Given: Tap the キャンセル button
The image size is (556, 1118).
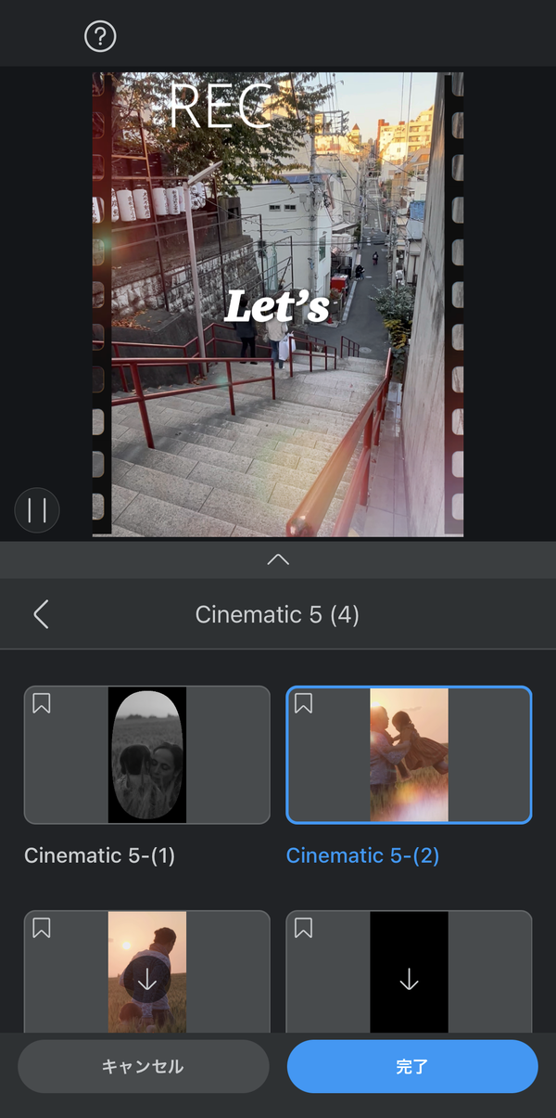Looking at the screenshot, I should pyautogui.click(x=144, y=1066).
